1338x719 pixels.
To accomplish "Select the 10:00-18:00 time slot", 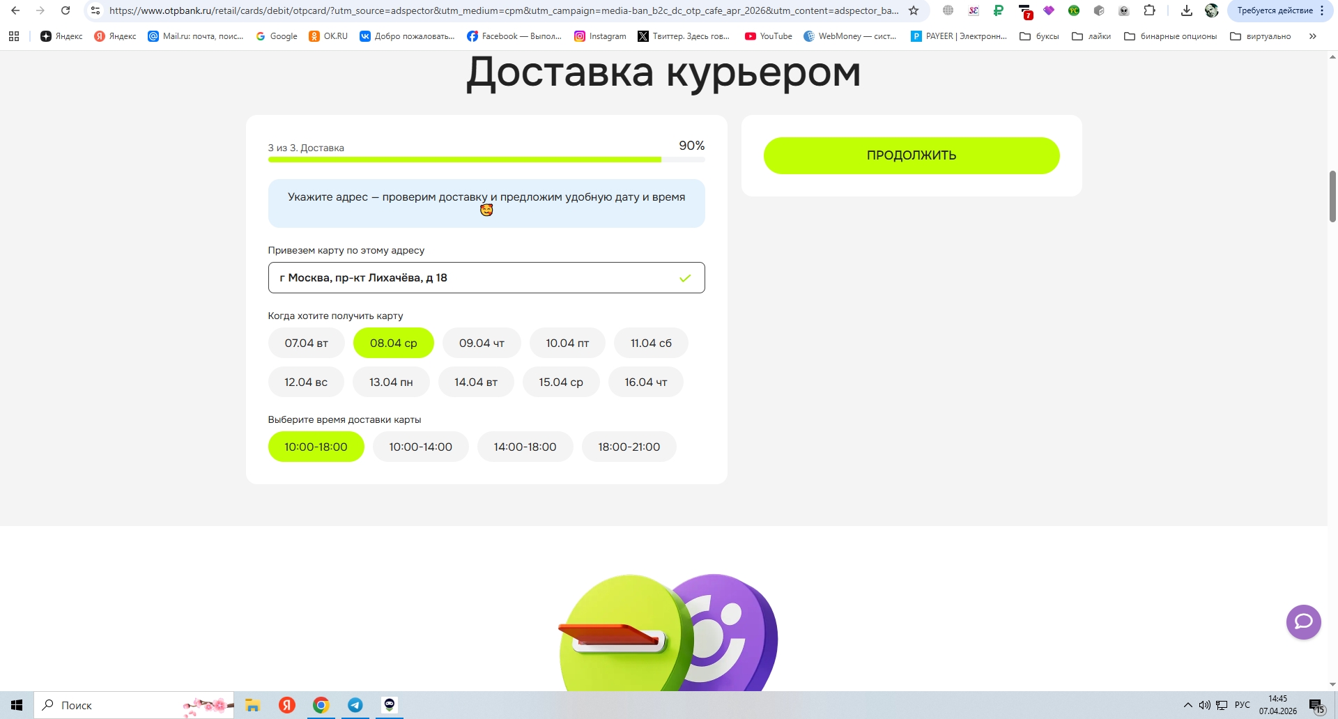I will pyautogui.click(x=316, y=447).
